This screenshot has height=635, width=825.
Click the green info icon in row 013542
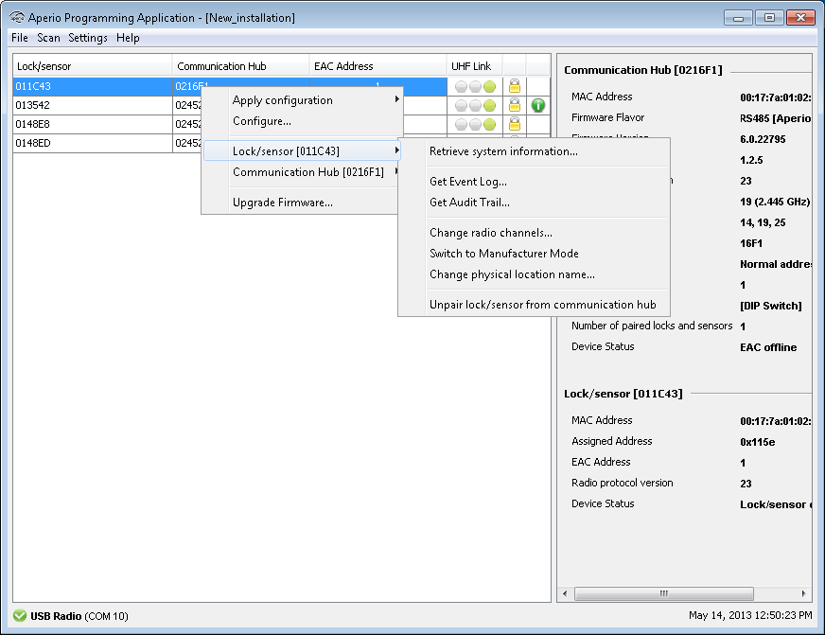pos(537,105)
